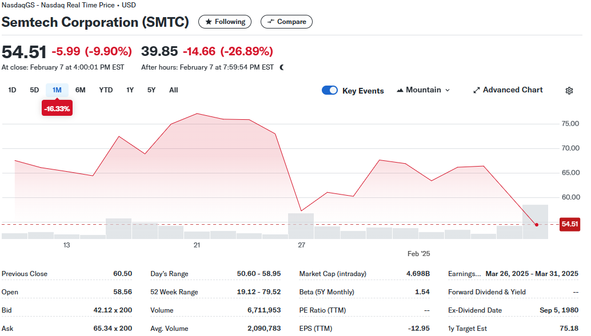Image resolution: width=591 pixels, height=336 pixels.
Task: Switch chart to 1Y range
Action: click(130, 90)
